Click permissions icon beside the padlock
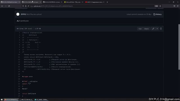Screen dimensions: 180x101 click(x=28, y=6)
